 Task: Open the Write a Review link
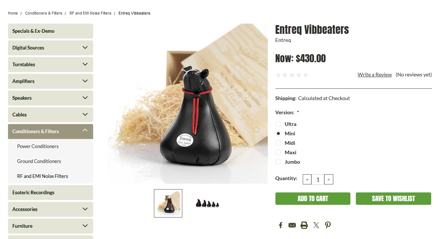(375, 75)
